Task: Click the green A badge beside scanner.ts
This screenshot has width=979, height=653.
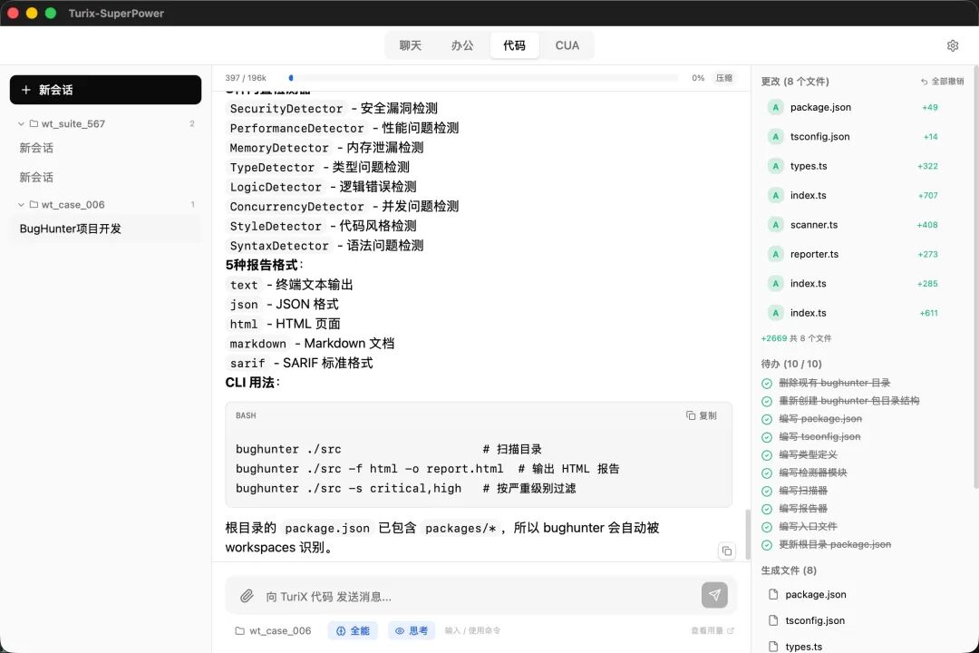Action: coord(775,225)
